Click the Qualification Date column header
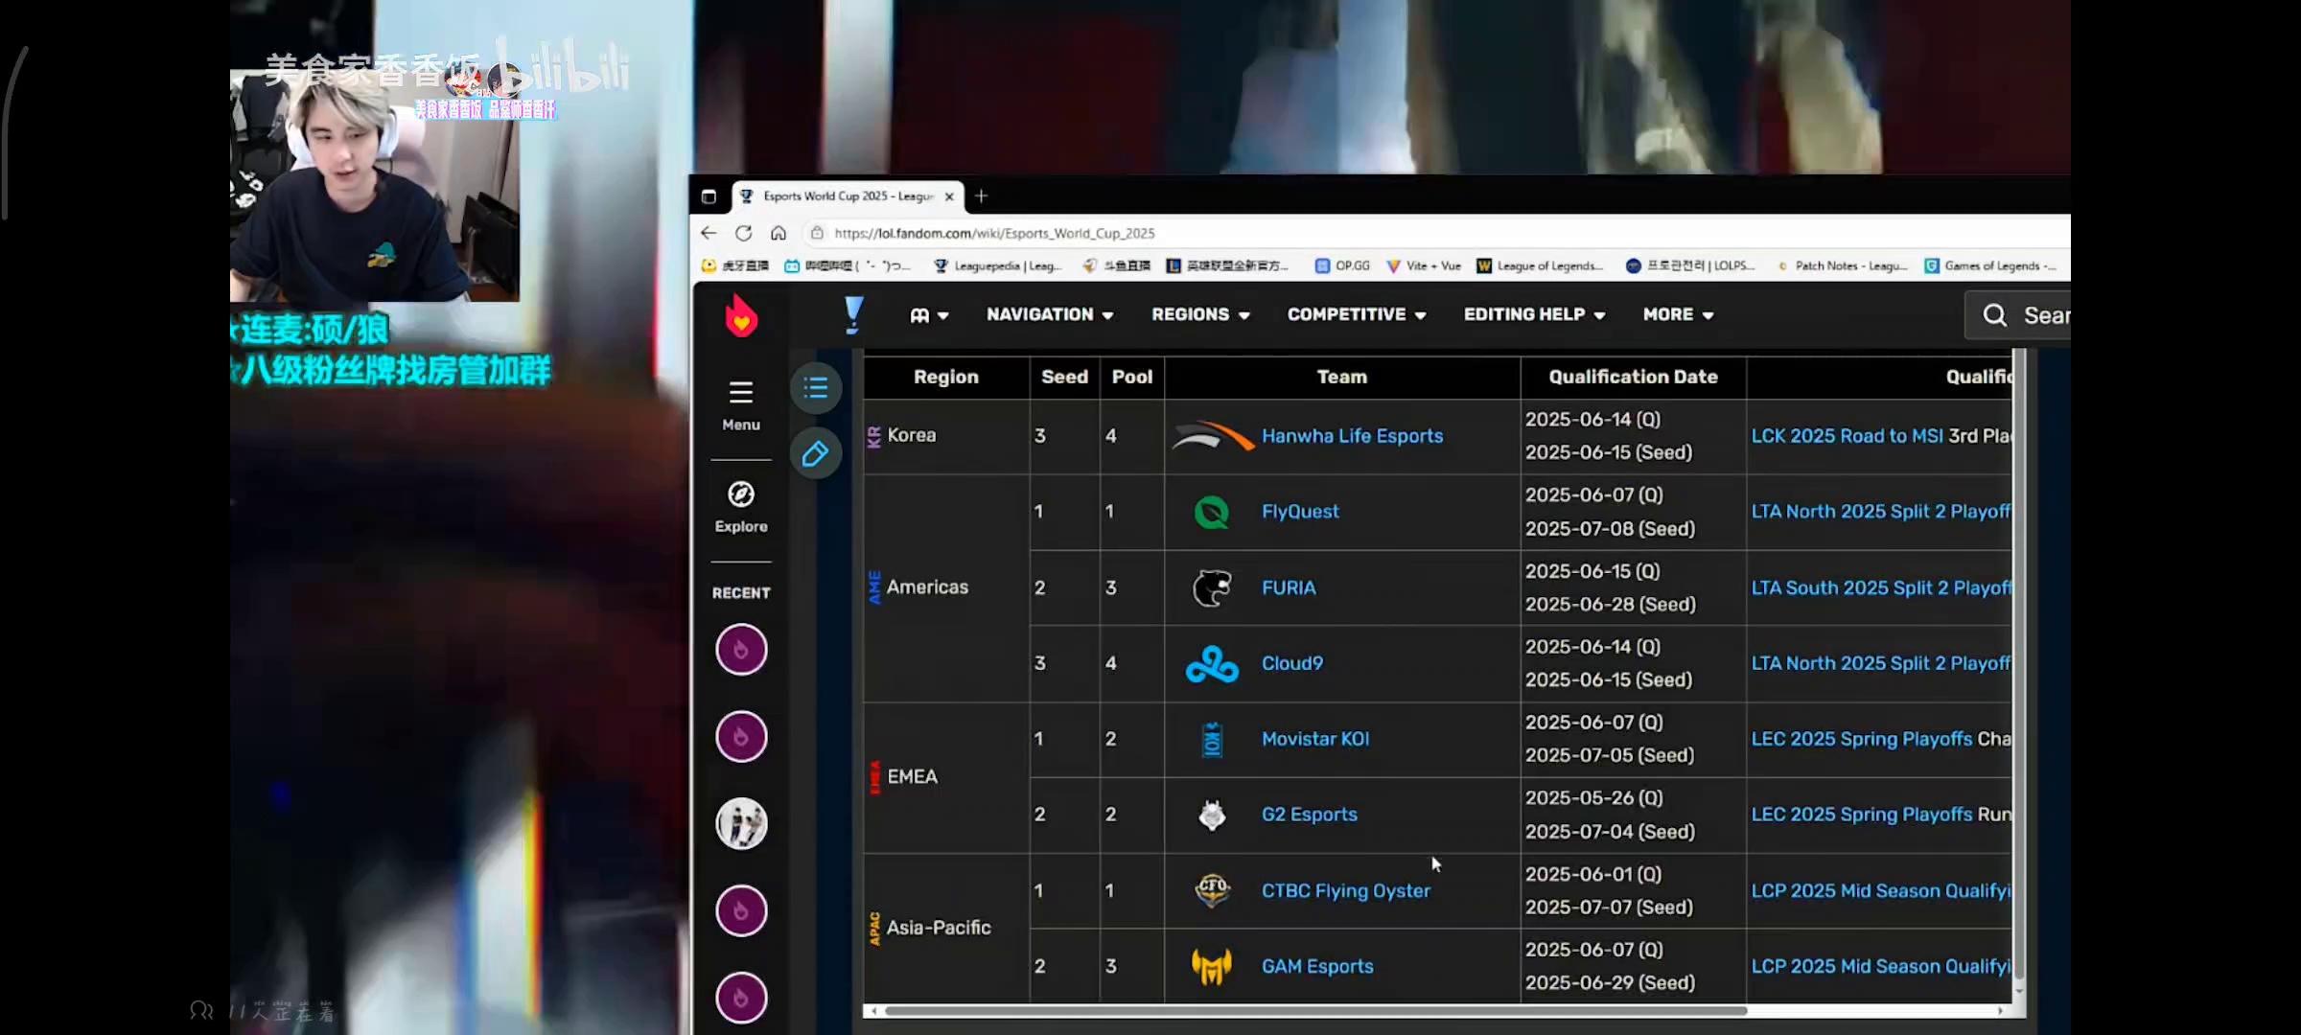Screen dimensions: 2301x1035 (x=1633, y=377)
